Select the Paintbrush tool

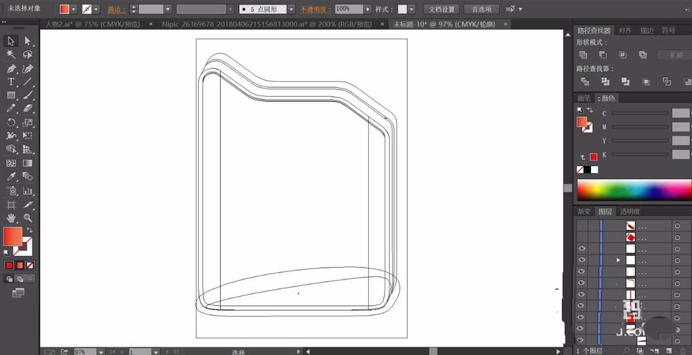(28, 95)
